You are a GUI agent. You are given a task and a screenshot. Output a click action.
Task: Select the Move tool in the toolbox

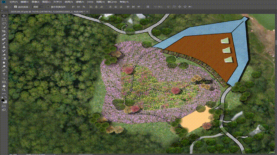pos(4,16)
